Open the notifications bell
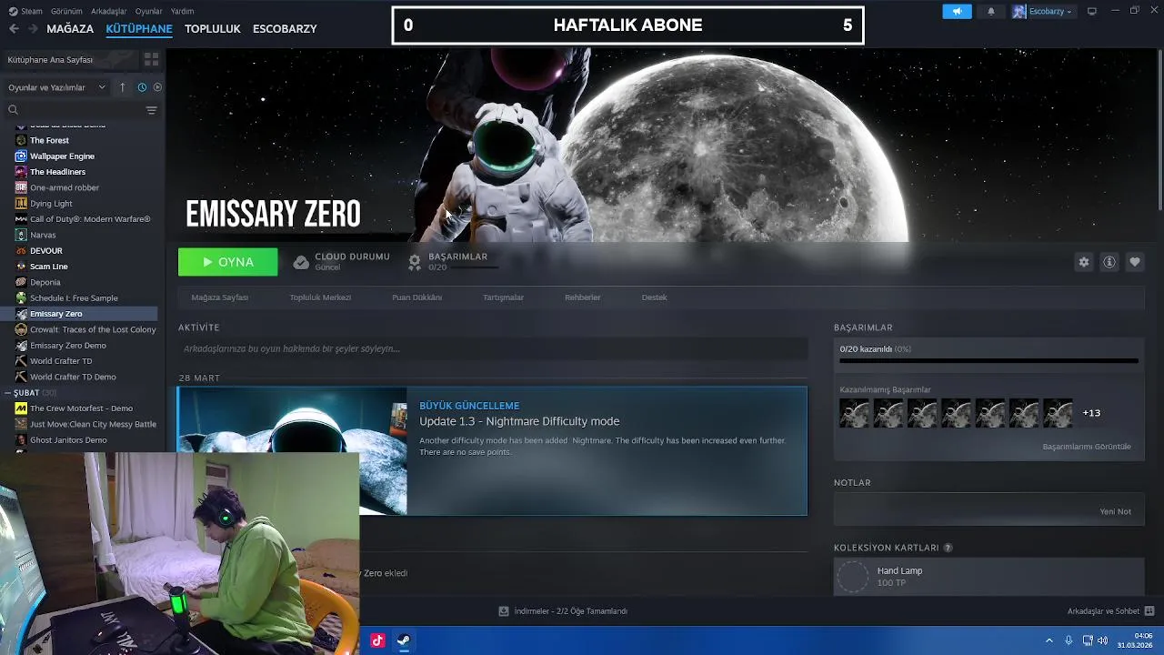1164x655 pixels. 991,11
